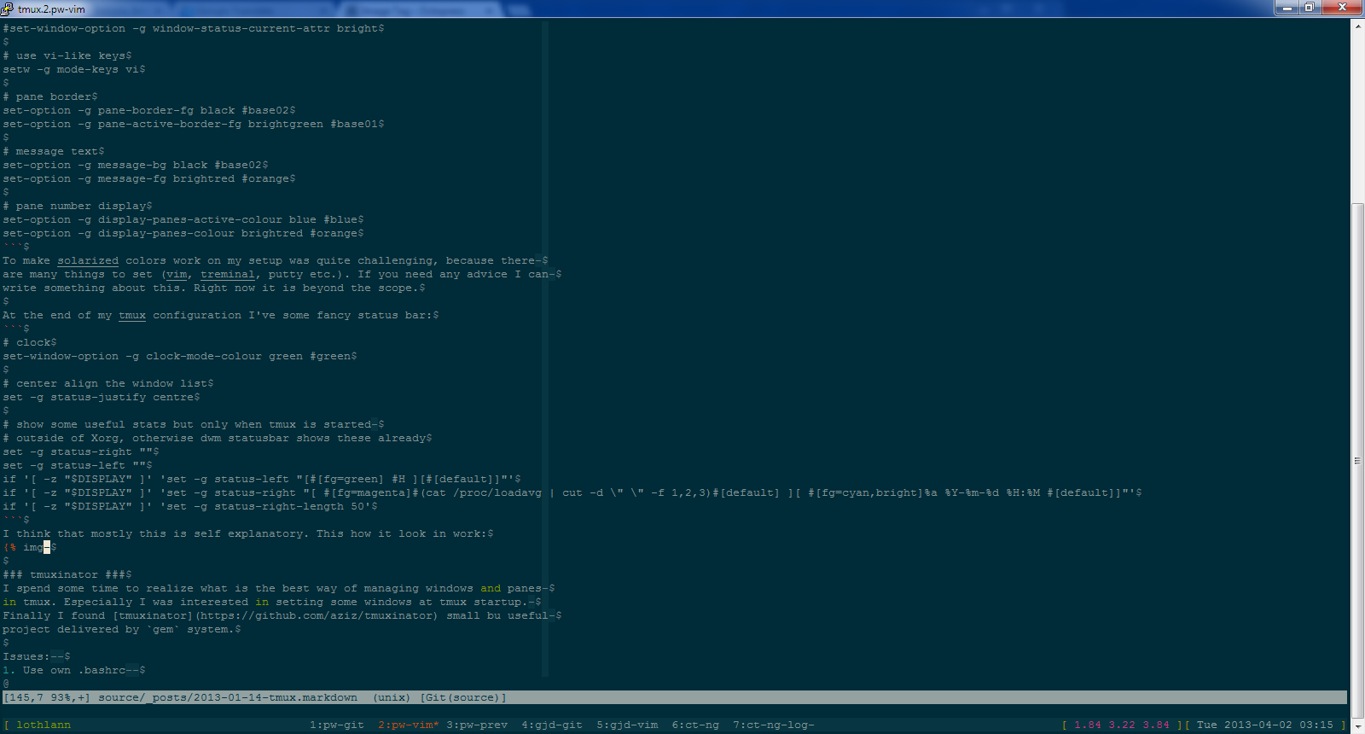
Task: Click the PuTTY icon in title bar
Action: tap(8, 9)
